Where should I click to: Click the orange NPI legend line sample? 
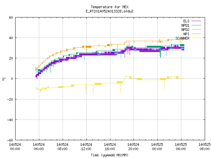[196, 34]
